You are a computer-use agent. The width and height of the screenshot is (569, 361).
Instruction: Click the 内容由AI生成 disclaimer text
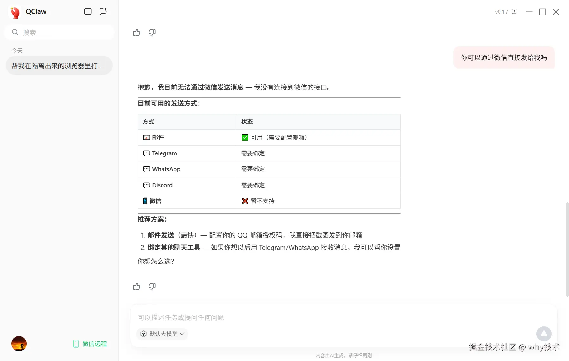tap(344, 355)
